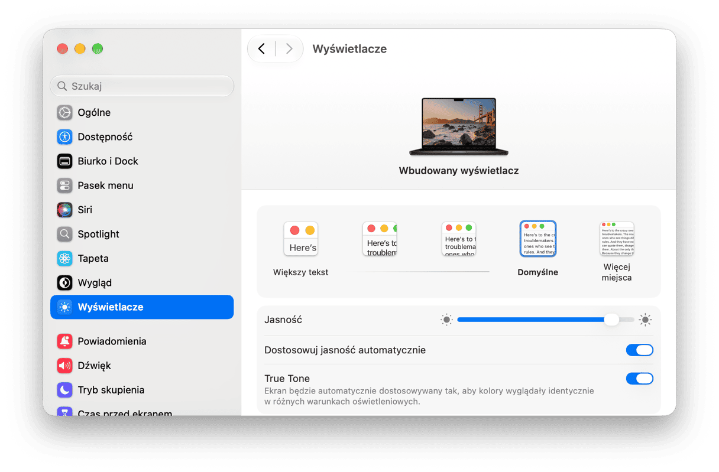Select Więcej miejsca resolution thumbnail
The width and height of the screenshot is (719, 472).
617,239
